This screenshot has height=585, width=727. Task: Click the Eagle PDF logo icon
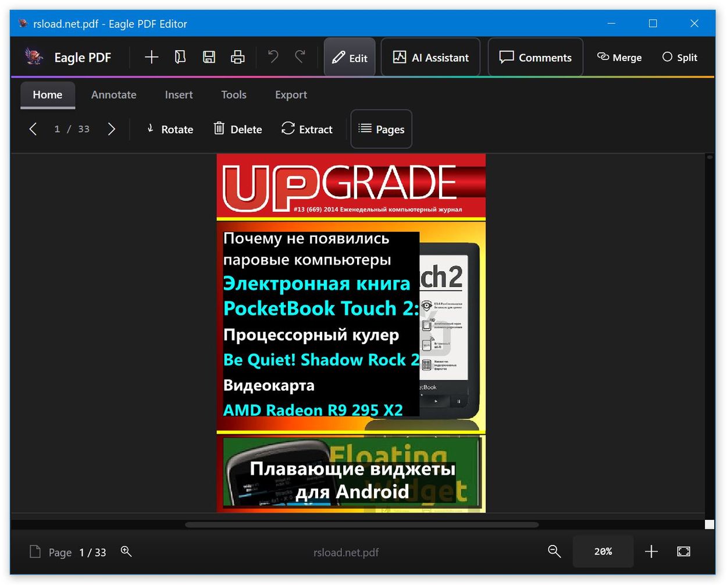tap(34, 56)
